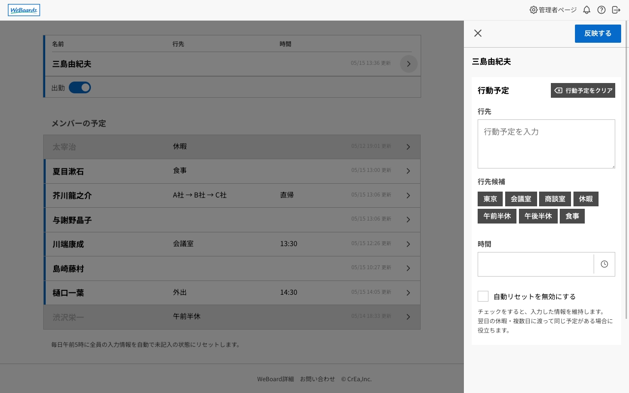Open 樋口一葉 details chevron

[x=408, y=293]
